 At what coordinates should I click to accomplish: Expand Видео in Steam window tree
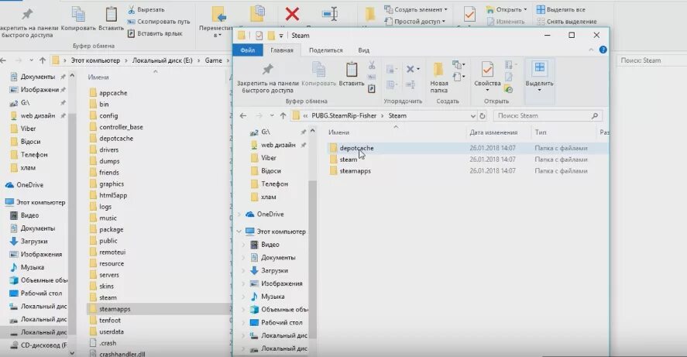[244, 245]
